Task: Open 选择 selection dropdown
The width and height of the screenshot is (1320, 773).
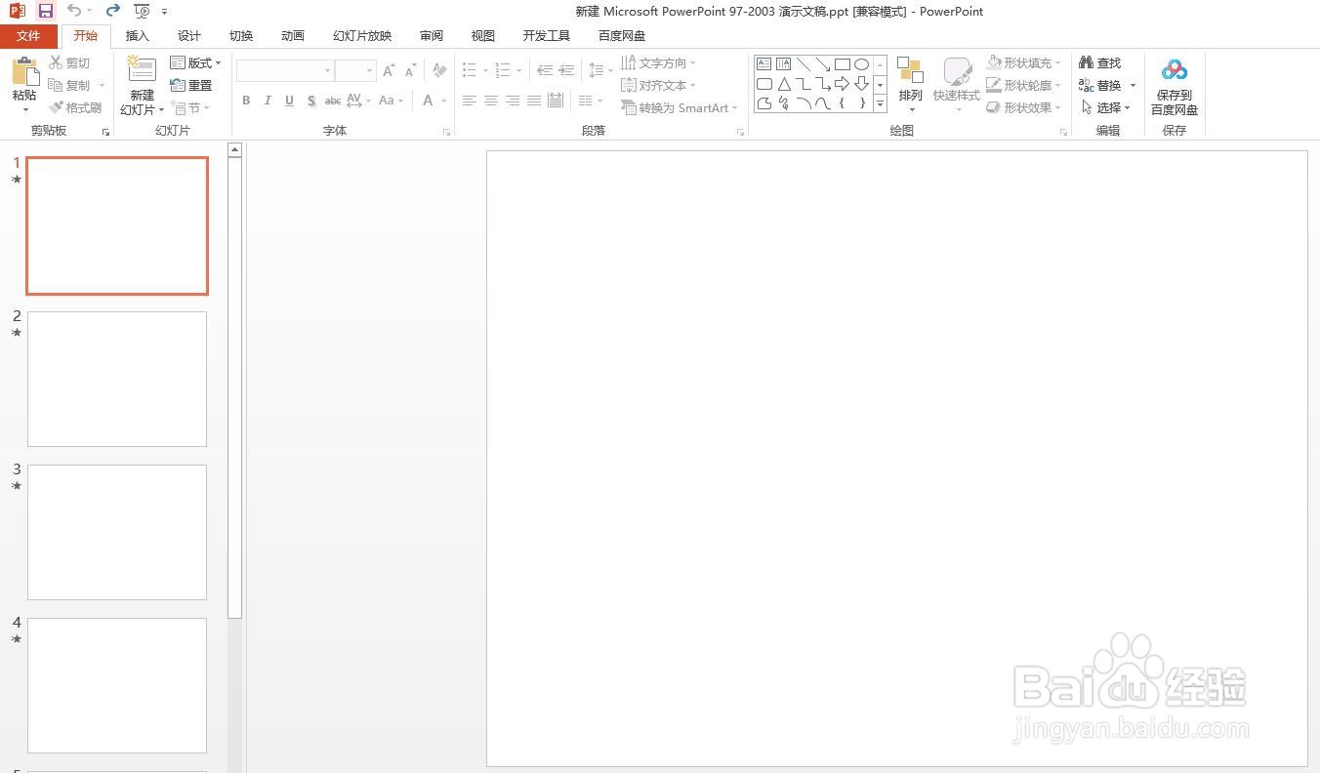Action: [x=1105, y=107]
